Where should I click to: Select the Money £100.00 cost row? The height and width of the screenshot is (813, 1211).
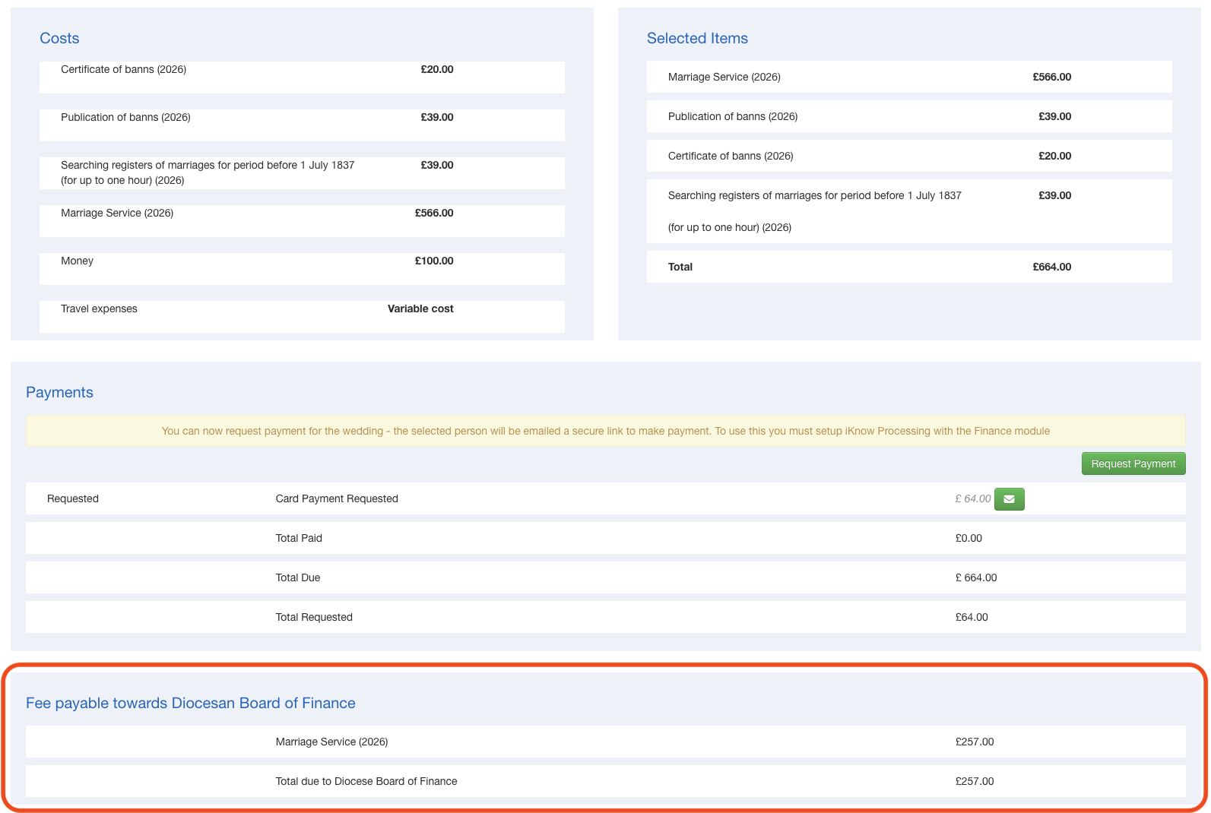(301, 268)
